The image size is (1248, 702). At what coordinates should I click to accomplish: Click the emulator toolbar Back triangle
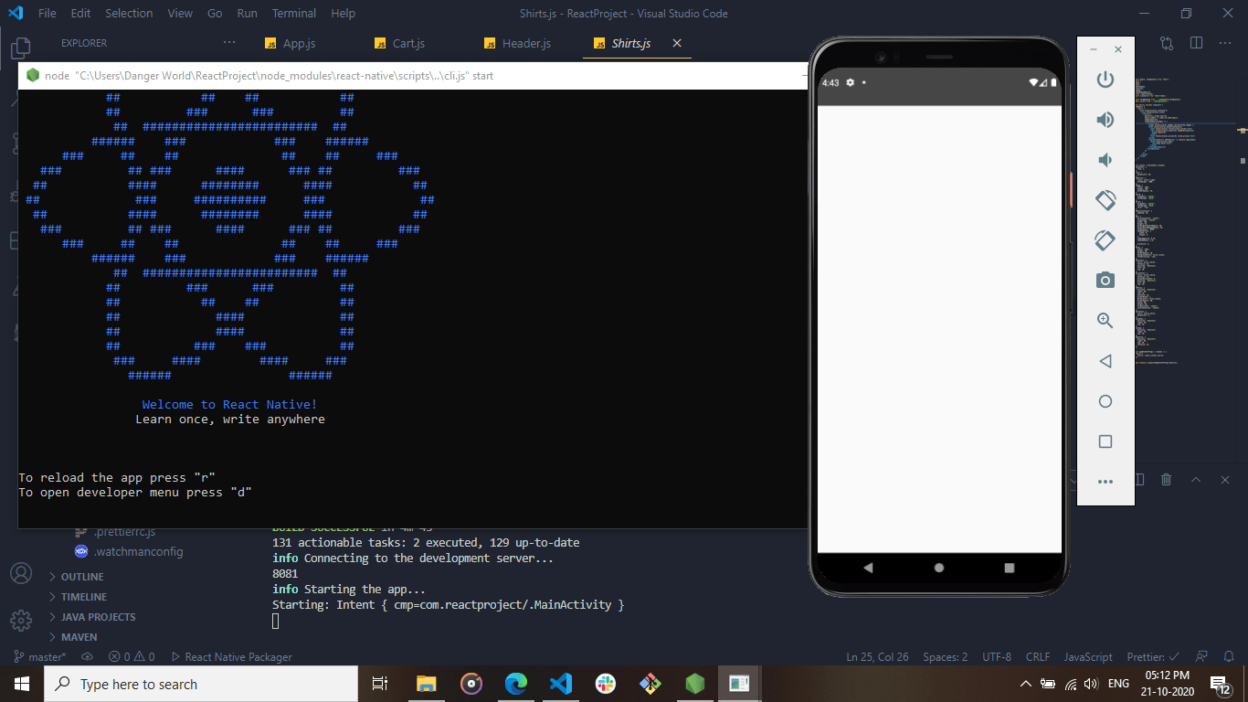pos(1105,361)
